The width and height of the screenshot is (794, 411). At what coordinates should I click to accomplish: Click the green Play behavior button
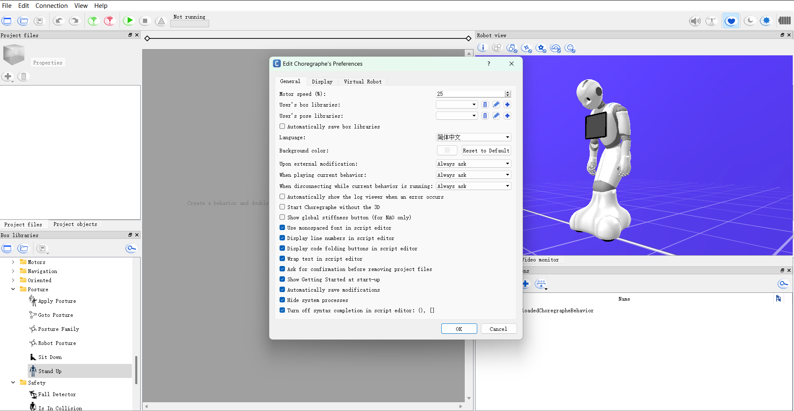pos(129,21)
